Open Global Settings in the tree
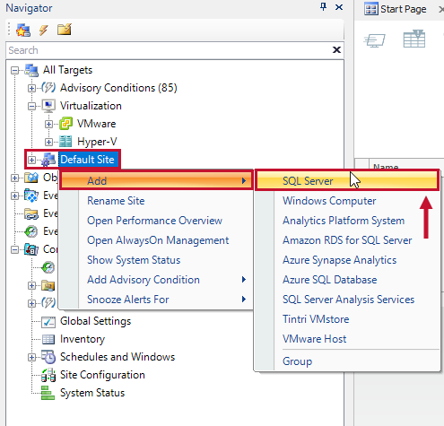The width and height of the screenshot is (444, 426). point(95,321)
